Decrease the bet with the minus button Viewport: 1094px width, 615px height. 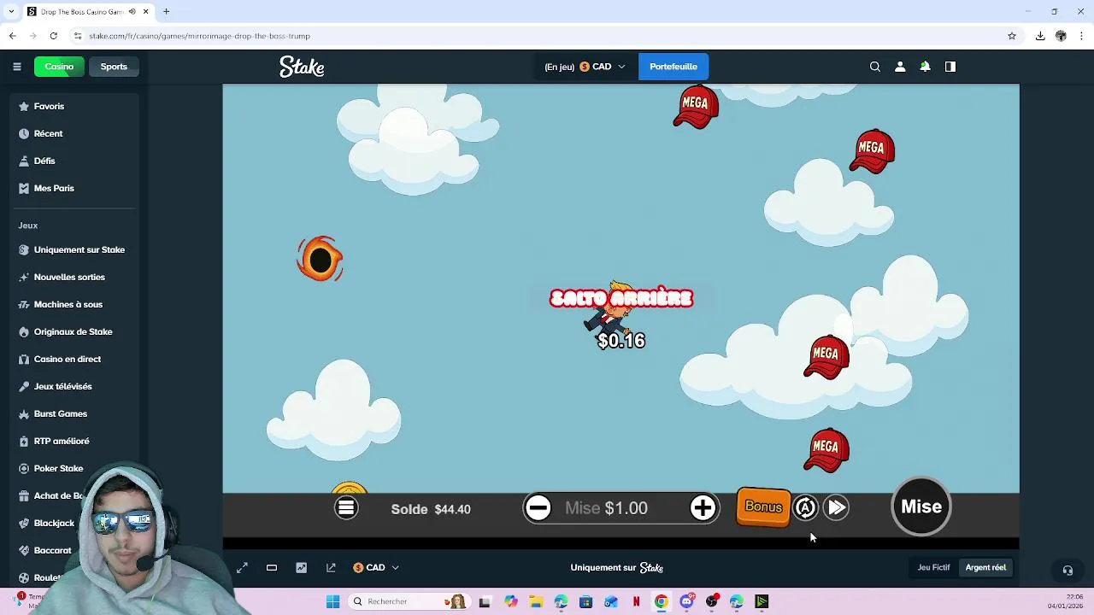click(538, 508)
